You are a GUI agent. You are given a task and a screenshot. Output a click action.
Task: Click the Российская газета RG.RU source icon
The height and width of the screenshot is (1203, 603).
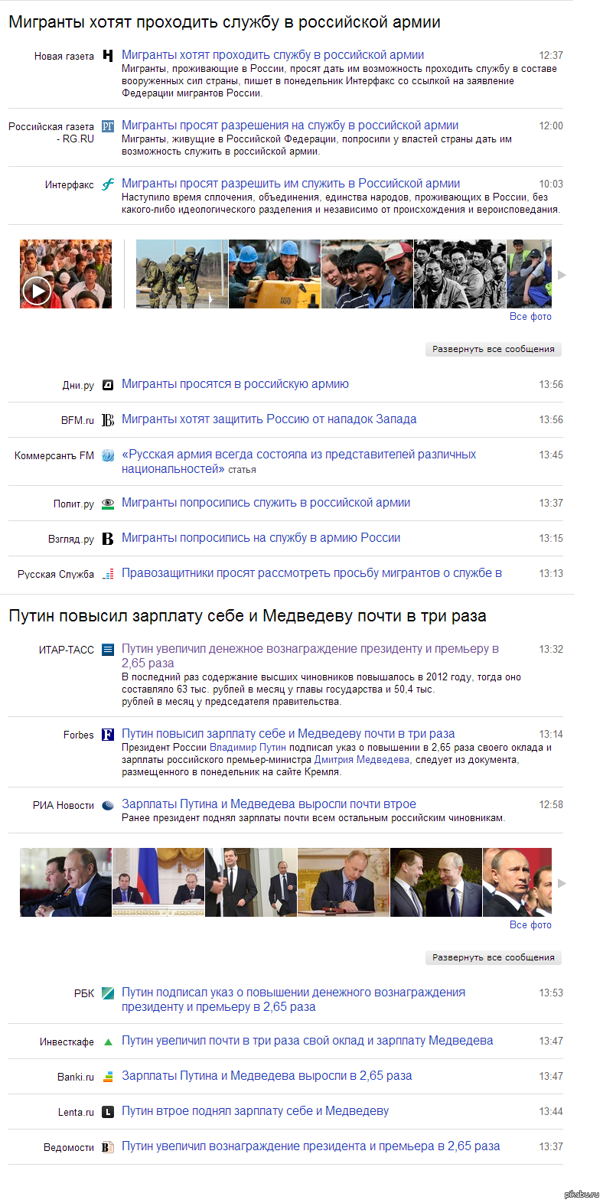108,126
